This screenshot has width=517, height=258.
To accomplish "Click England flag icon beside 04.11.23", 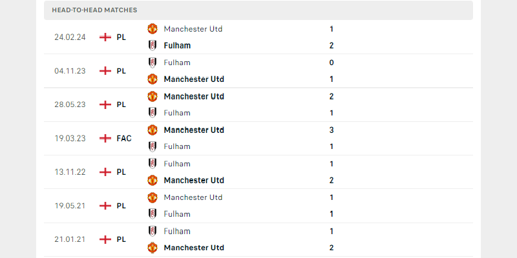I will tap(105, 71).
